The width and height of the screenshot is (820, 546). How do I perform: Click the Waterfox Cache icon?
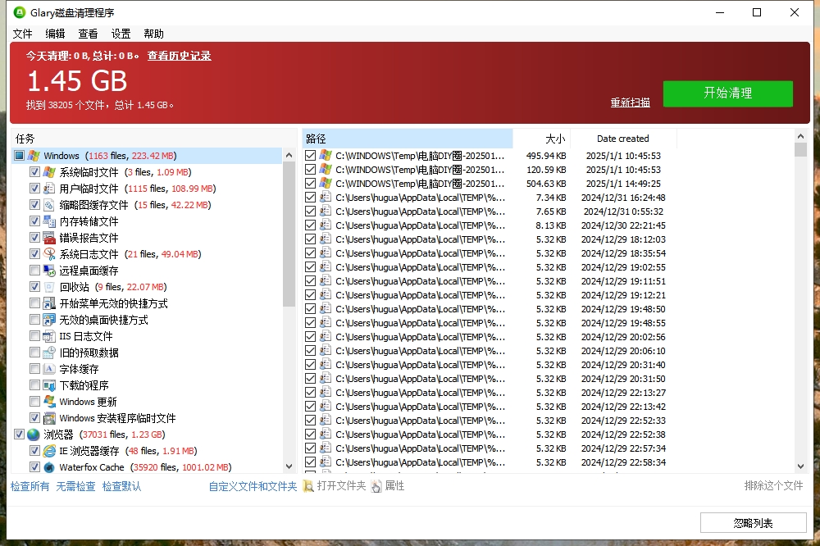coord(50,467)
